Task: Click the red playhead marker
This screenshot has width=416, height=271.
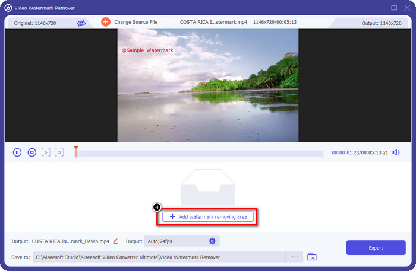Action: pyautogui.click(x=75, y=151)
